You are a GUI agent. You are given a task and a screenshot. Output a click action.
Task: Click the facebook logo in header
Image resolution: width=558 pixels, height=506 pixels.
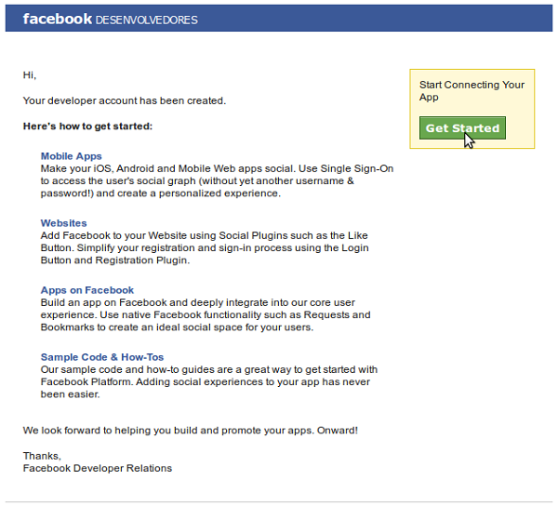(57, 19)
